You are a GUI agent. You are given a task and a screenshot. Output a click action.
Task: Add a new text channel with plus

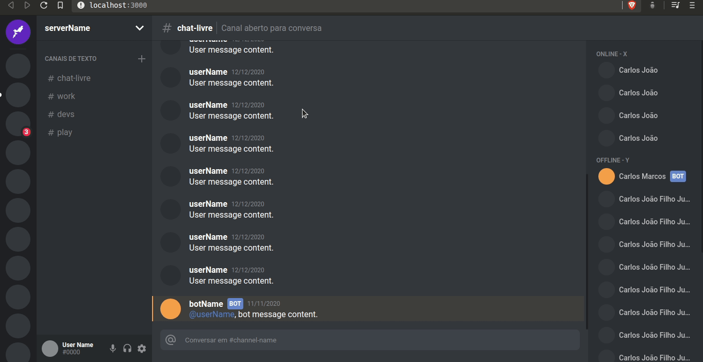[142, 59]
